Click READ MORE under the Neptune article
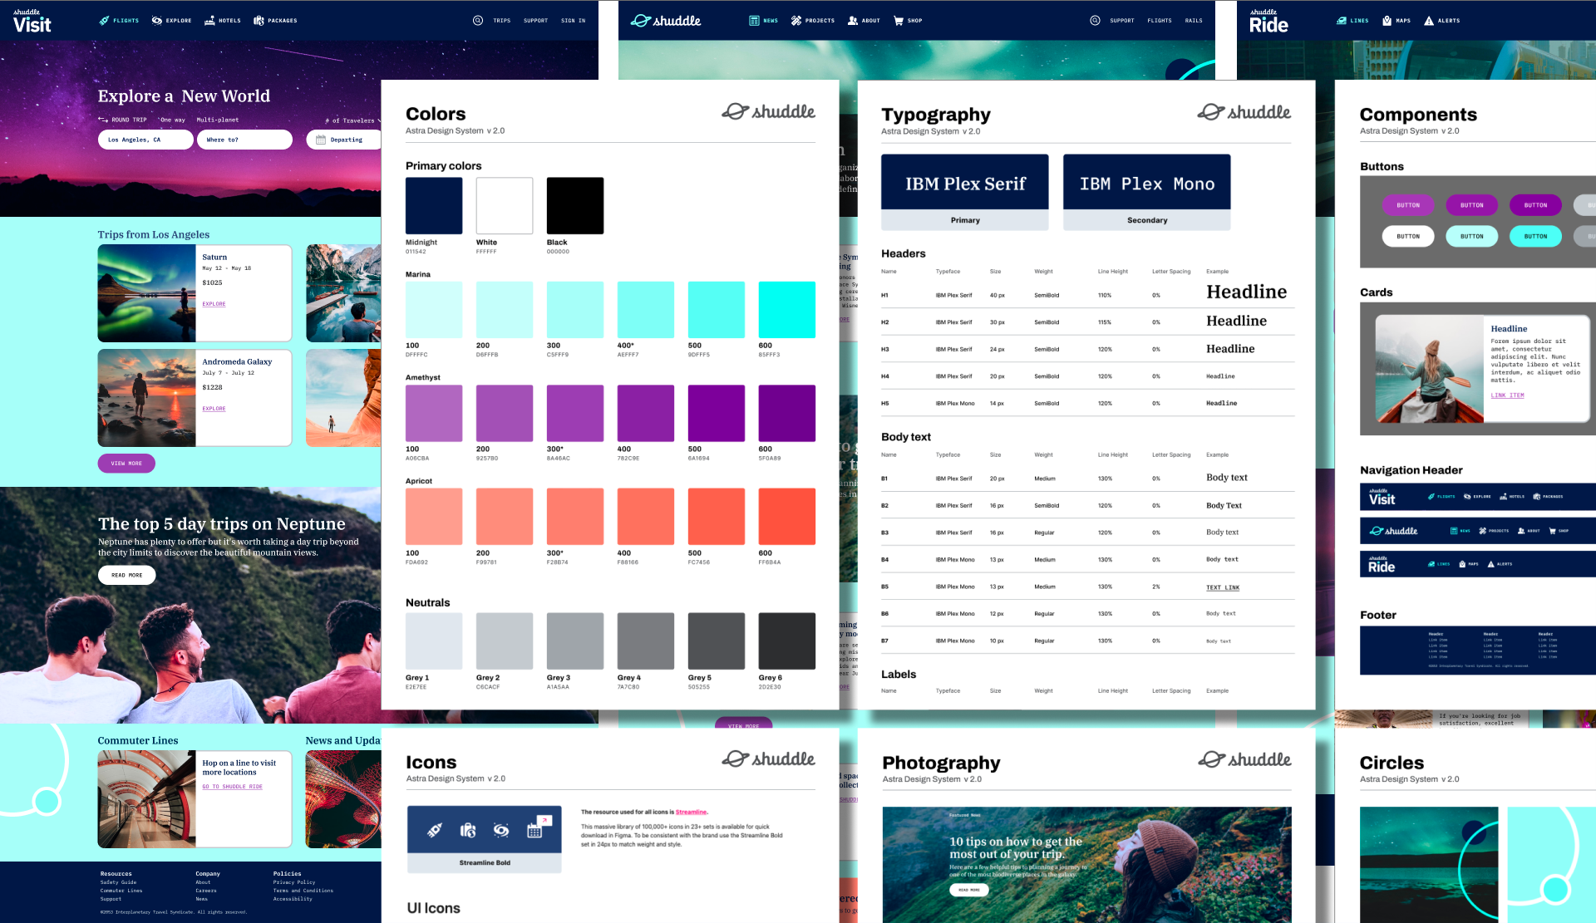 click(126, 575)
